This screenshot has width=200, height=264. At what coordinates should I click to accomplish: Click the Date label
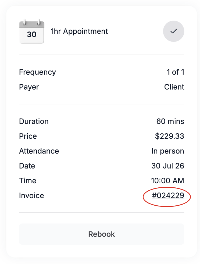pos(27,166)
